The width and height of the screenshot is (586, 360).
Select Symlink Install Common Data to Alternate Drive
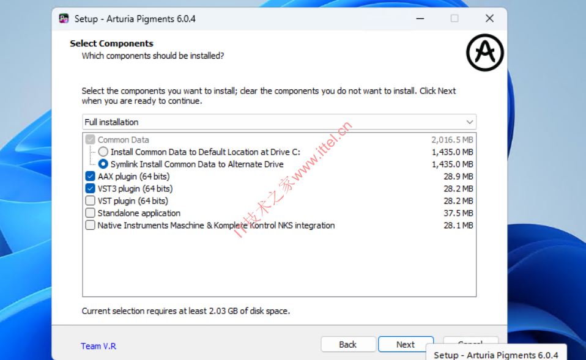tap(103, 164)
